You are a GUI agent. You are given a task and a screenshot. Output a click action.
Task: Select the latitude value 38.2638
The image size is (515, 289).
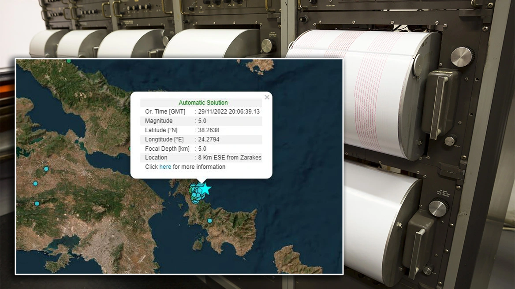coord(209,130)
